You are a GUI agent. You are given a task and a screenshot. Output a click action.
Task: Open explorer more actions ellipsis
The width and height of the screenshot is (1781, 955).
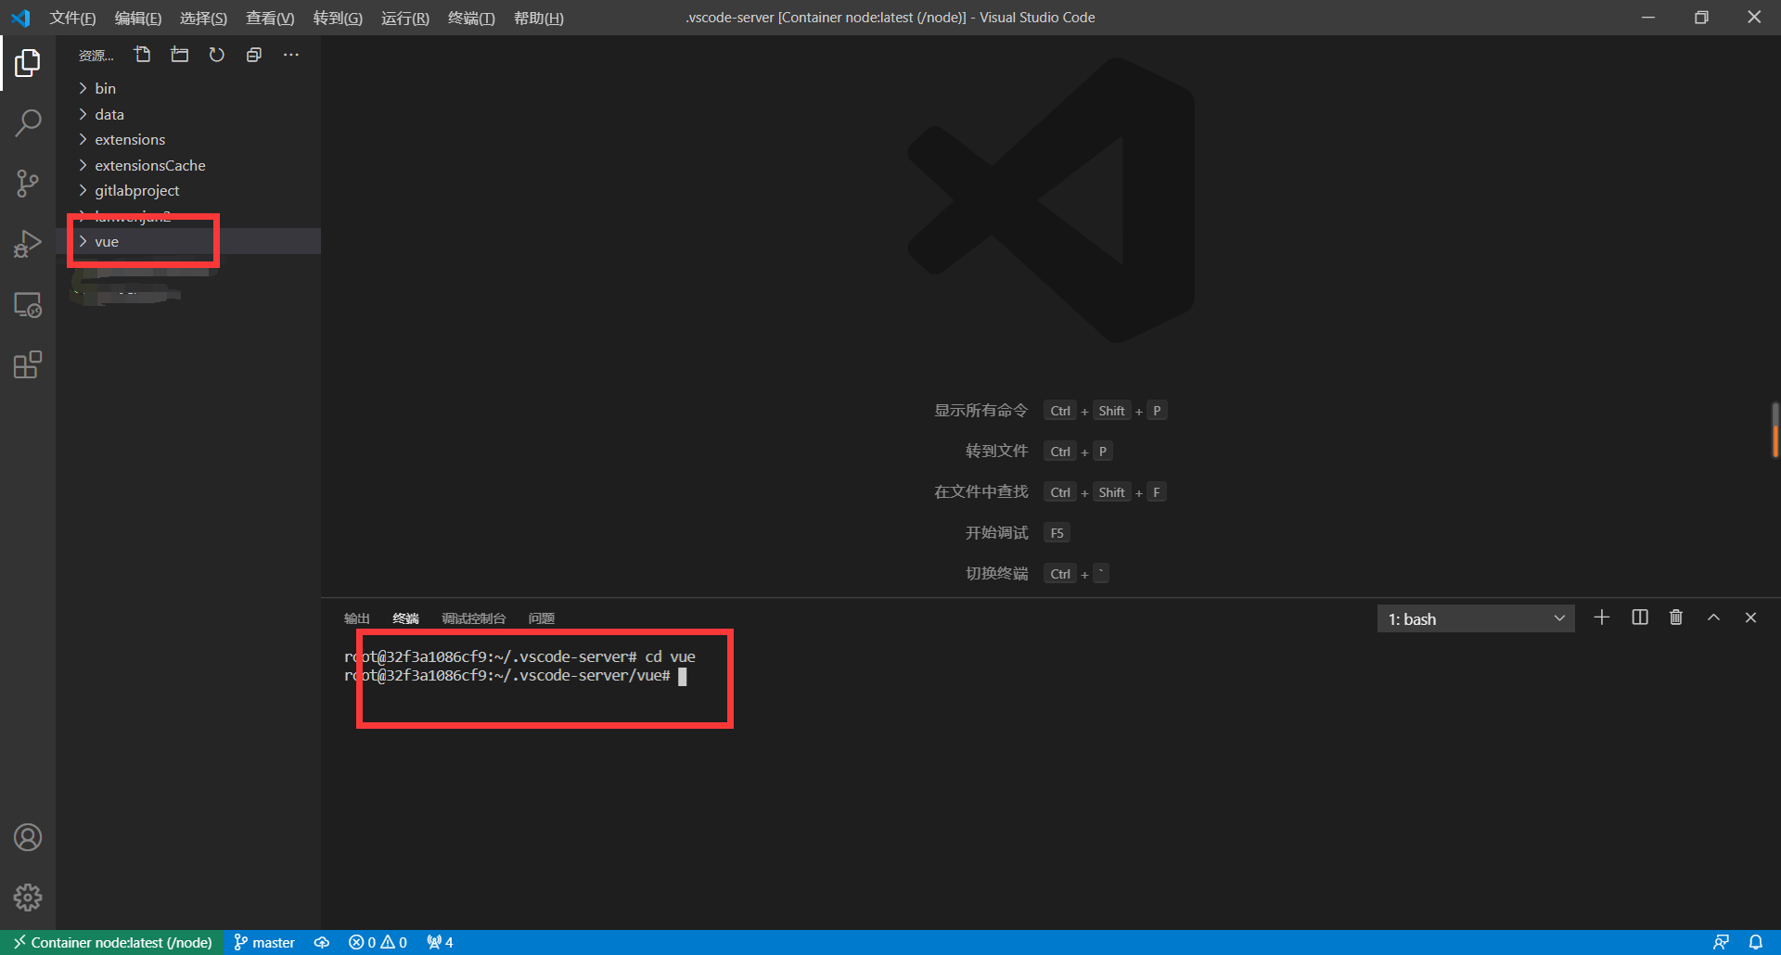click(x=290, y=55)
